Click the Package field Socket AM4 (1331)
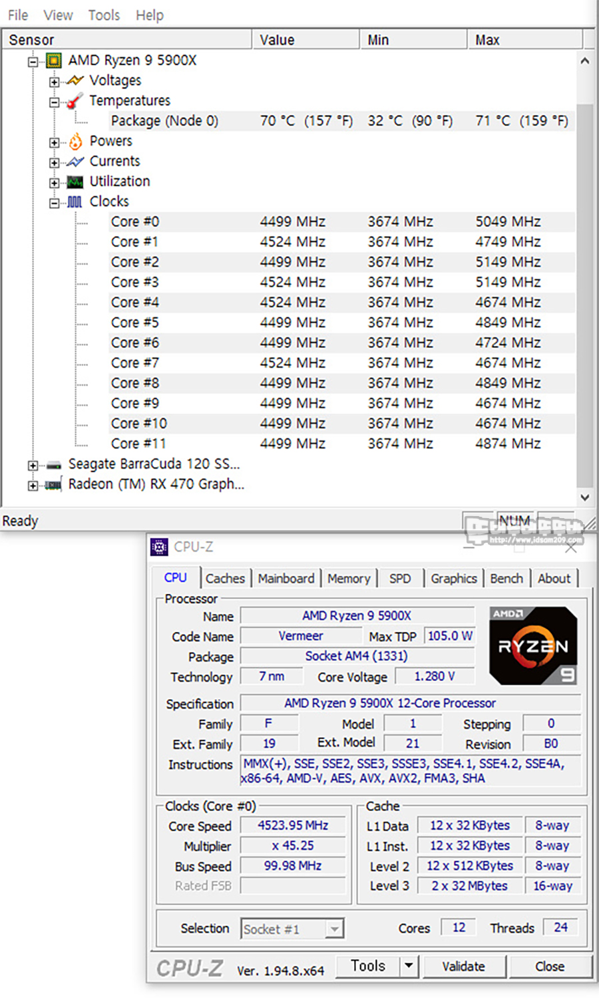This screenshot has width=599, height=999. pyautogui.click(x=357, y=656)
